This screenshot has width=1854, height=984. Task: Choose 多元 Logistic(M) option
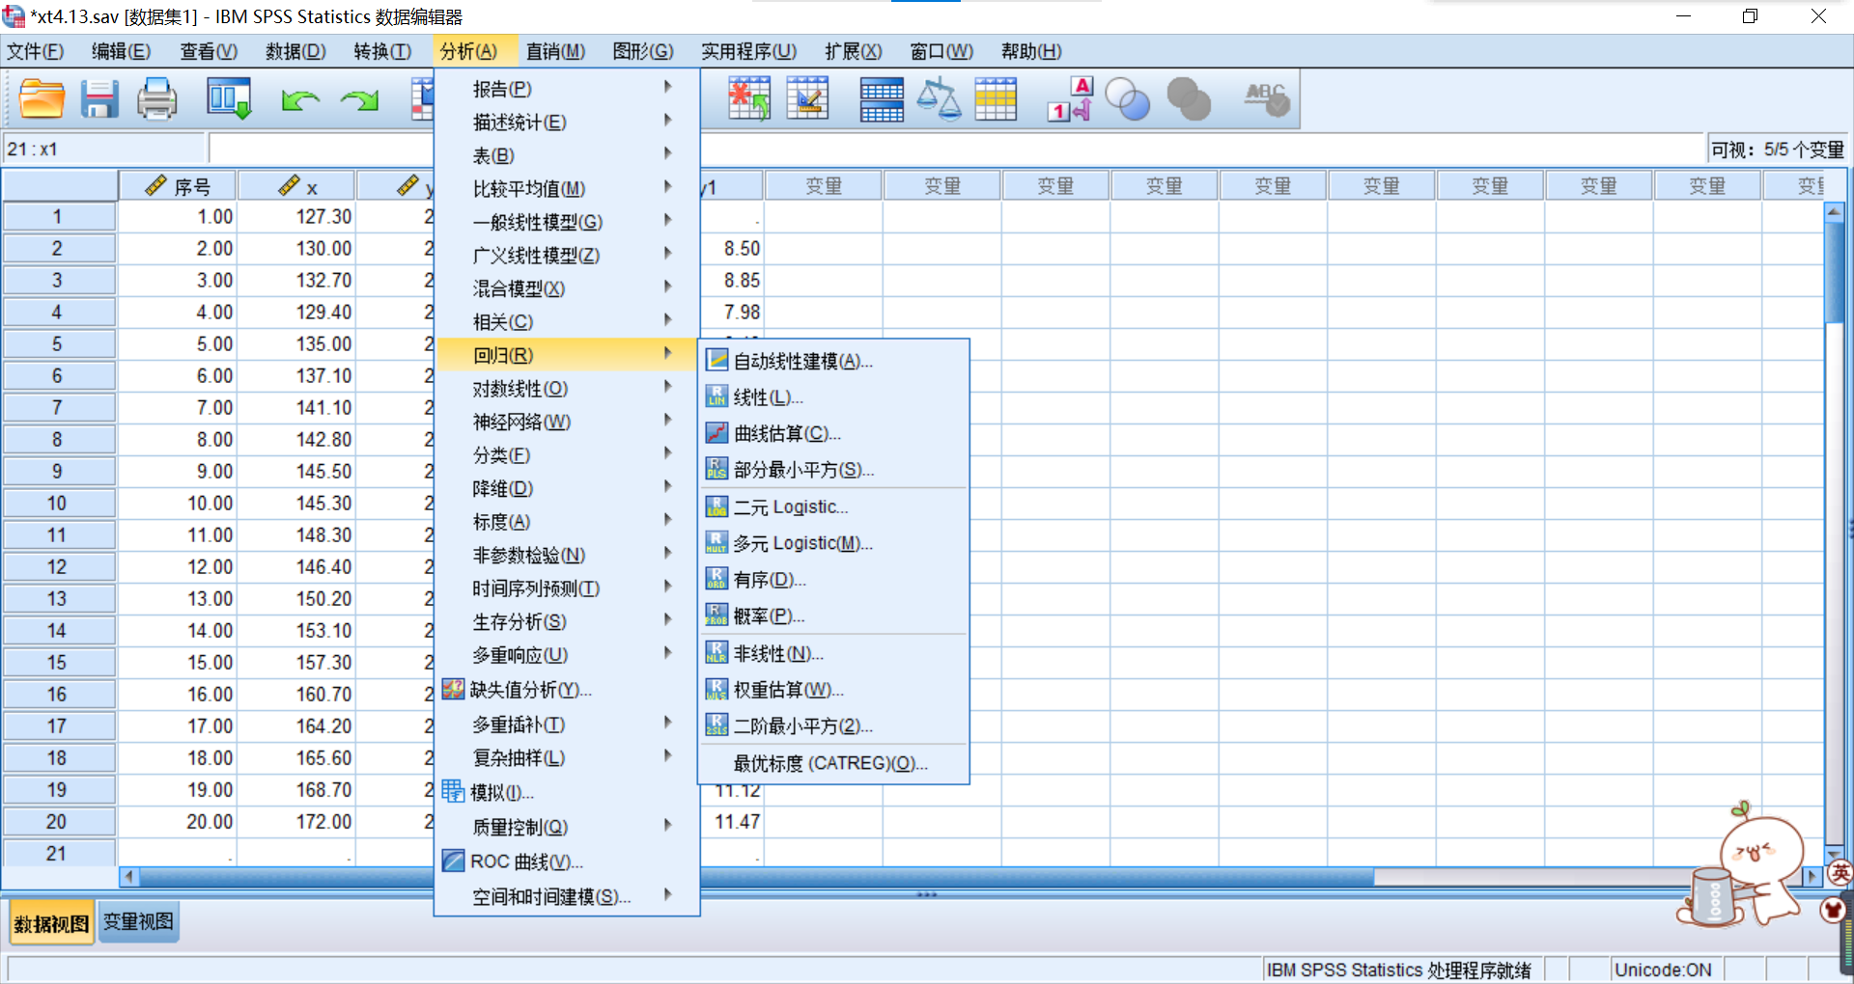(x=833, y=543)
